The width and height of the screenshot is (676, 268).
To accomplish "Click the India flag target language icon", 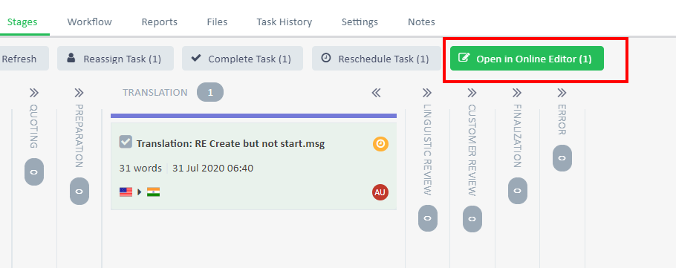I will click(154, 192).
